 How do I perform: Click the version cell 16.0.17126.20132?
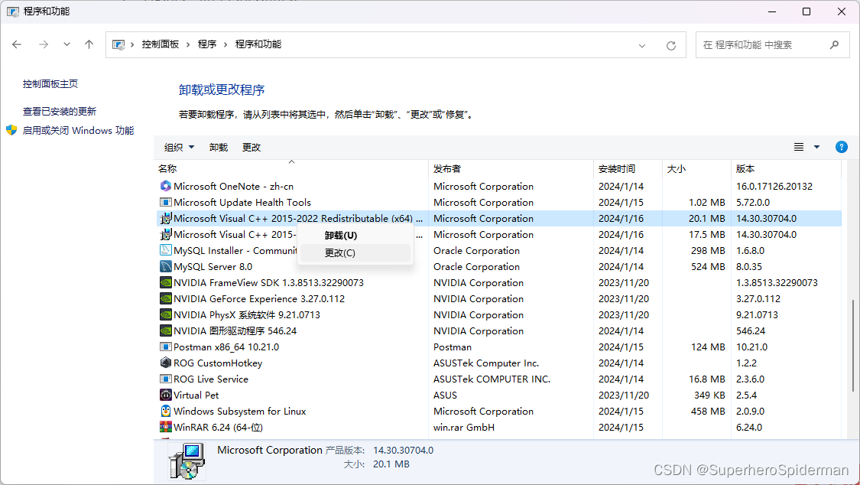pos(774,186)
